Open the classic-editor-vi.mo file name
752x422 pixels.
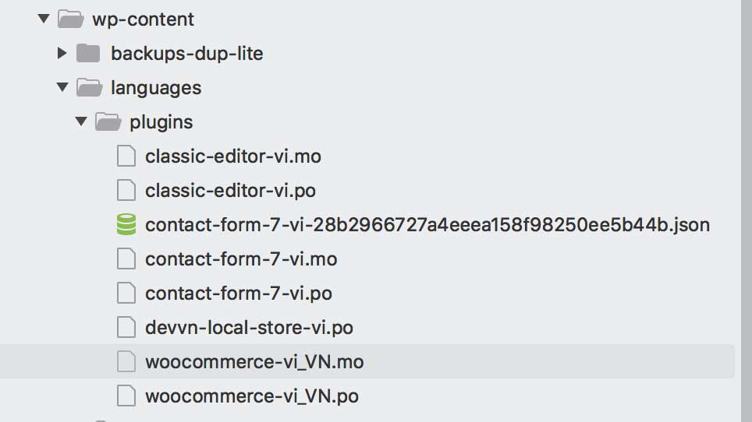(233, 156)
